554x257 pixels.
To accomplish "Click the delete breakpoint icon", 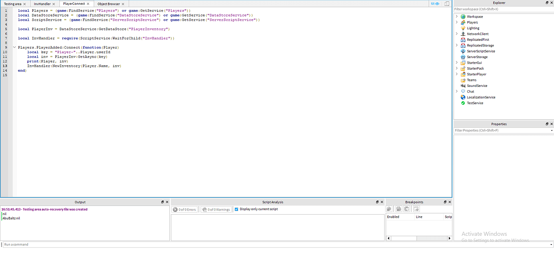I will pos(389,209).
